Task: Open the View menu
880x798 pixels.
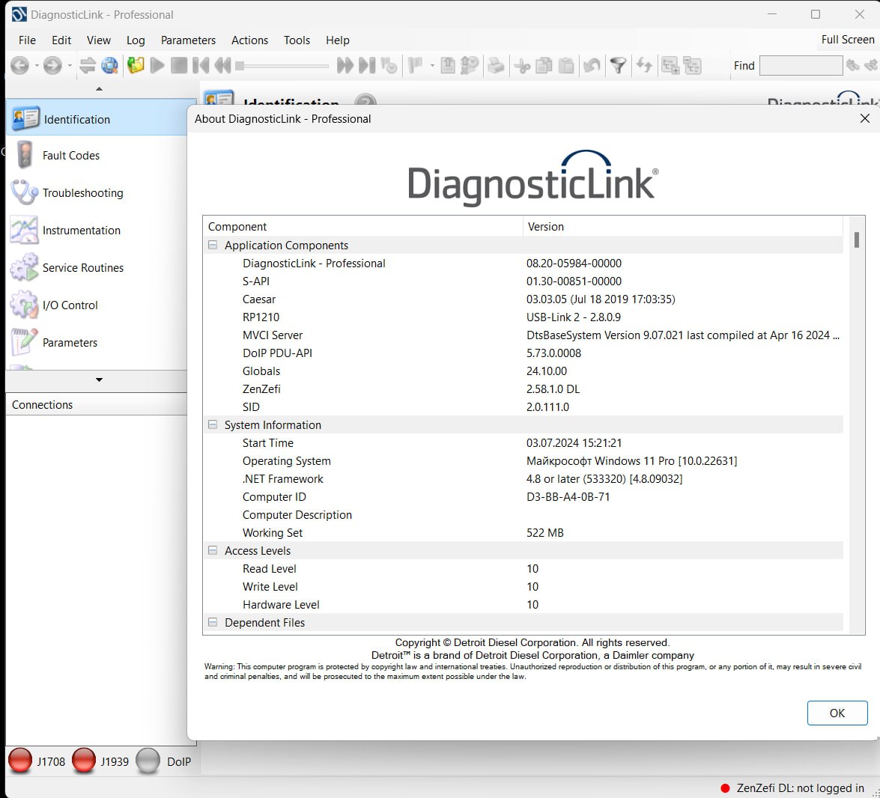Action: point(99,40)
